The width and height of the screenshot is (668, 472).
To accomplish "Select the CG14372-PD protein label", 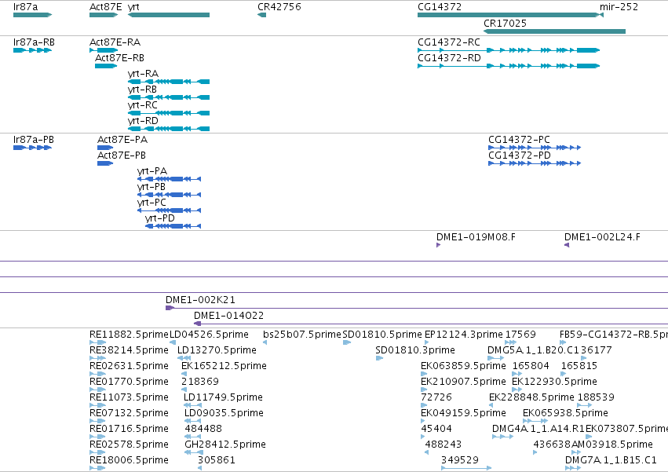I will point(520,156).
